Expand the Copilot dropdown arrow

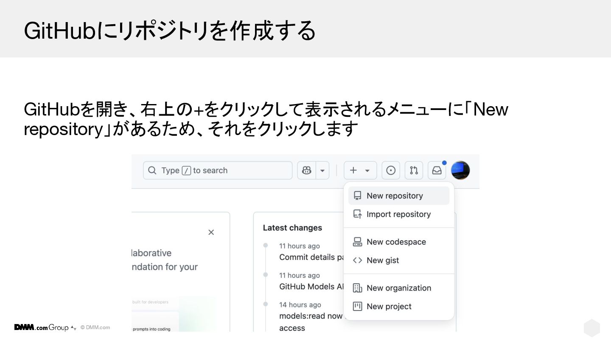point(322,170)
